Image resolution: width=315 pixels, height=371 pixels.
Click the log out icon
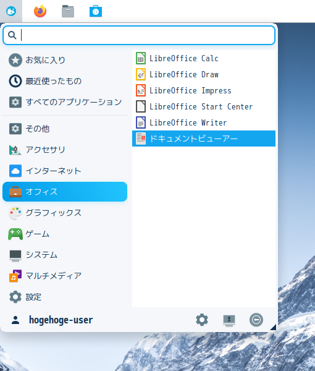(256, 320)
